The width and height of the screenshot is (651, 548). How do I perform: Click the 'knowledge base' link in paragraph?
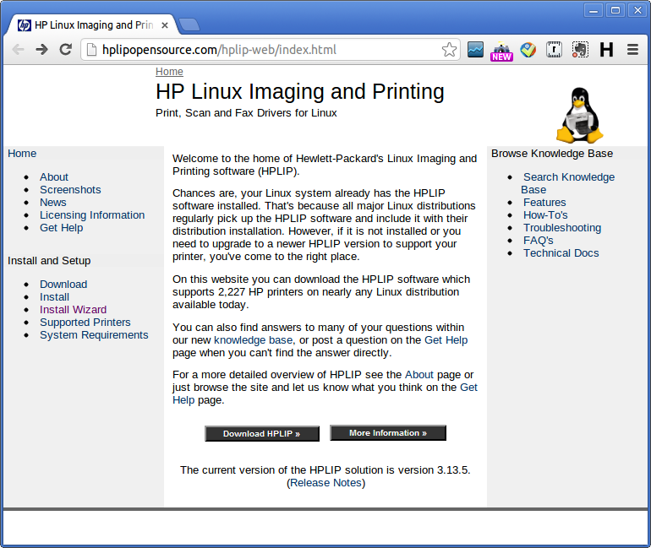(254, 340)
